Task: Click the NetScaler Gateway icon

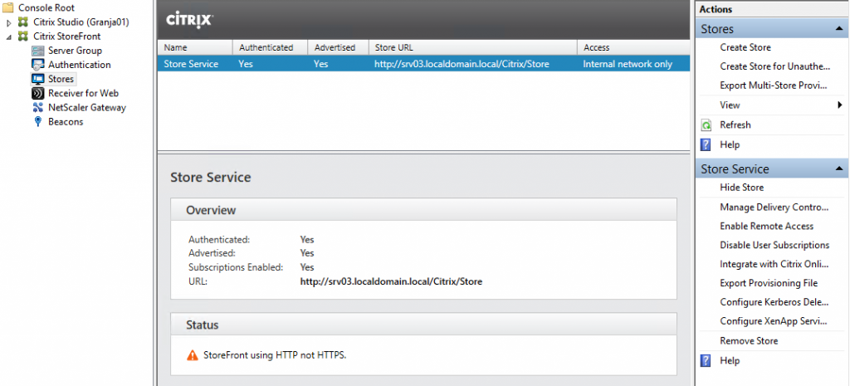Action: pyautogui.click(x=38, y=107)
